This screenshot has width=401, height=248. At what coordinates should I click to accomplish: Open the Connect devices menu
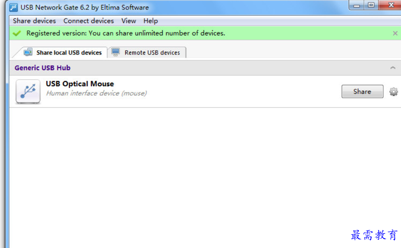[89, 21]
